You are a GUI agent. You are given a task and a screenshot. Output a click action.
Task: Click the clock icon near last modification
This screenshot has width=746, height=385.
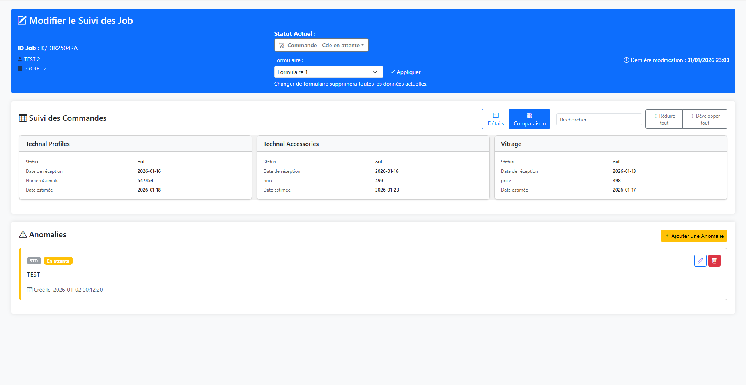pyautogui.click(x=626, y=60)
